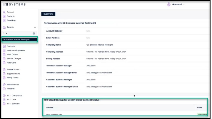
Task: Clear the tenant search with the x icon
Action: (34, 33)
